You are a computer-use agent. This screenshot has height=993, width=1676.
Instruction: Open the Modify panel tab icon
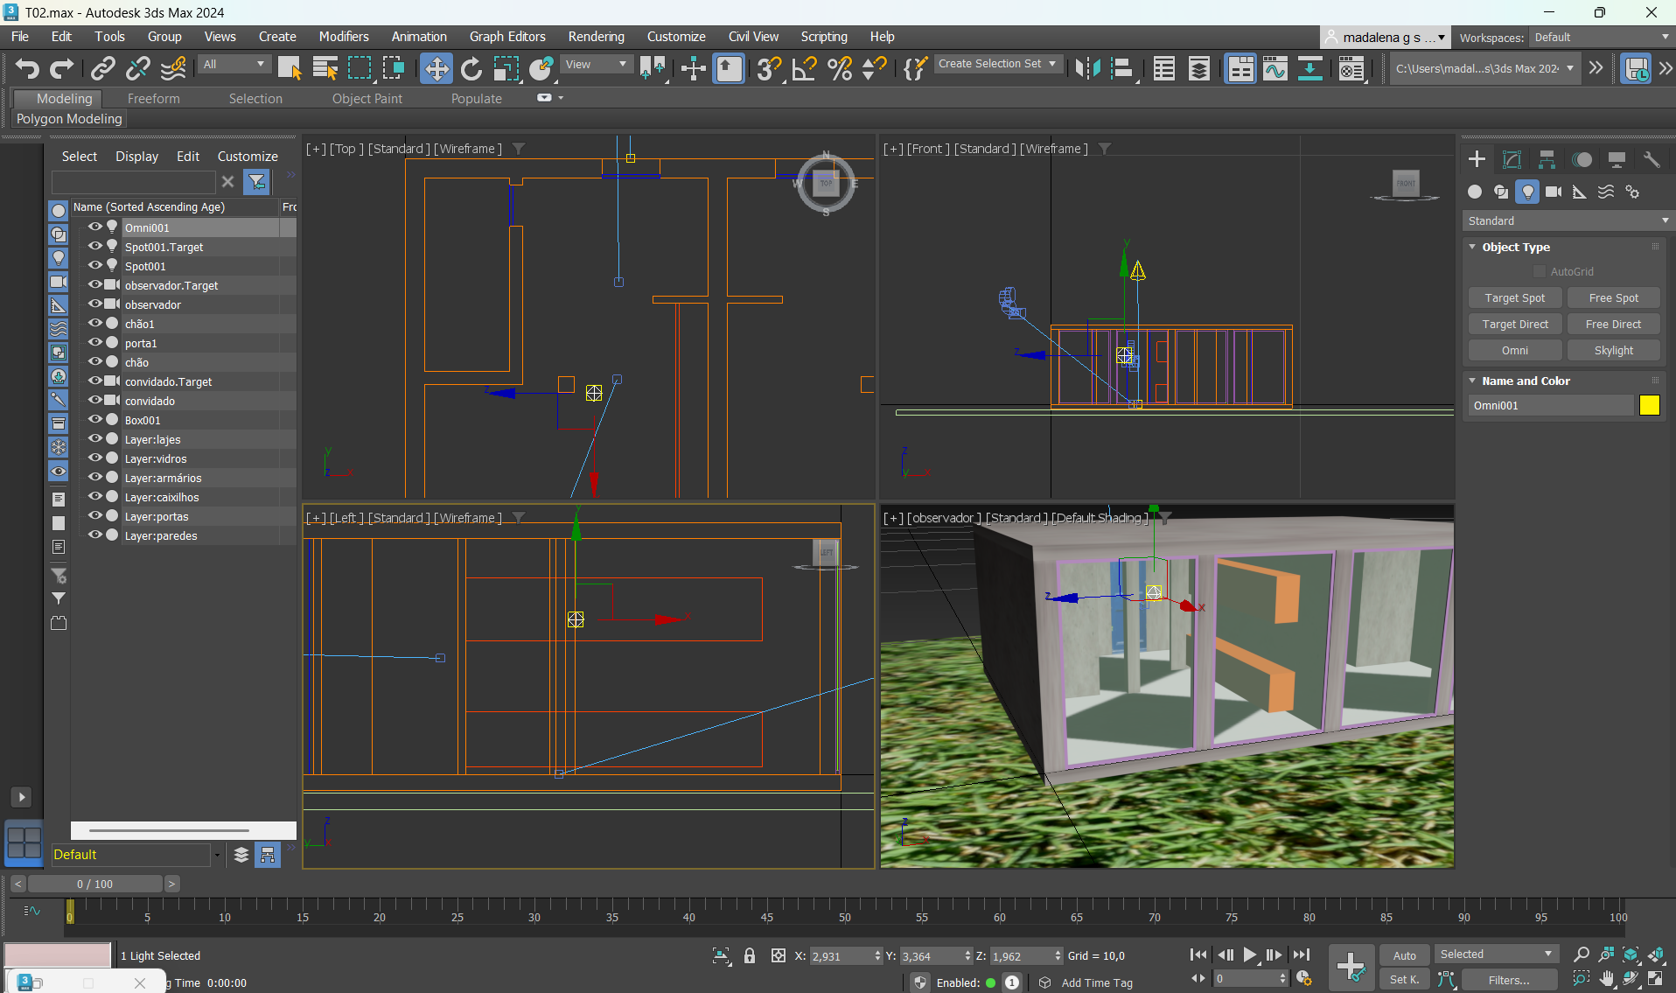1512,159
